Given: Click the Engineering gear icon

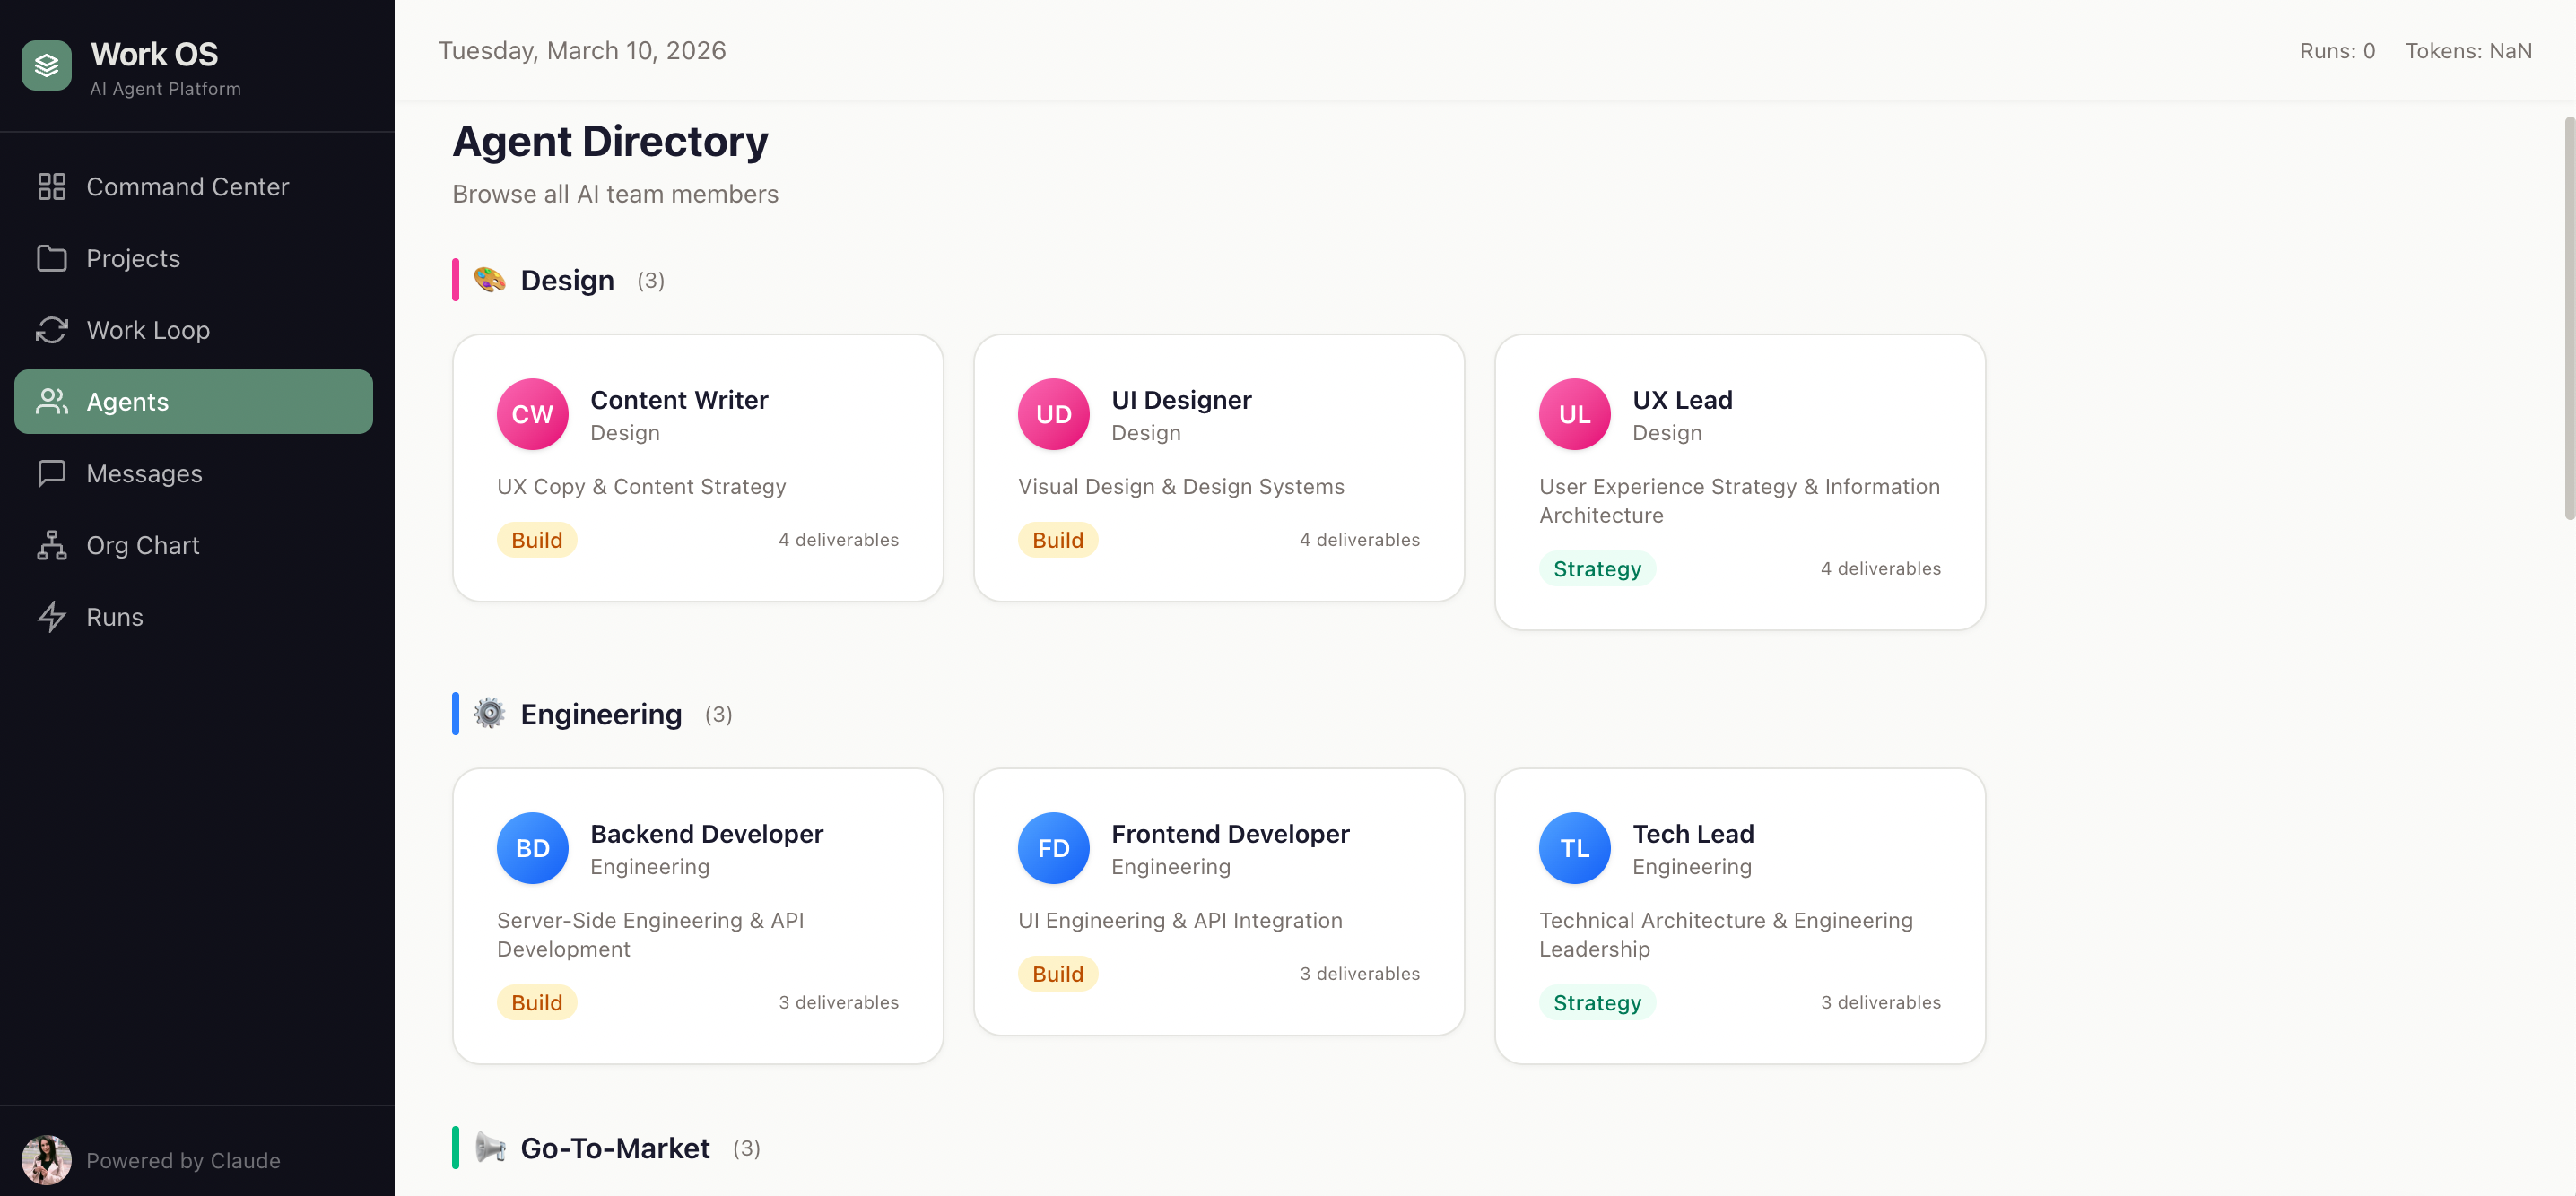Looking at the screenshot, I should [x=489, y=714].
